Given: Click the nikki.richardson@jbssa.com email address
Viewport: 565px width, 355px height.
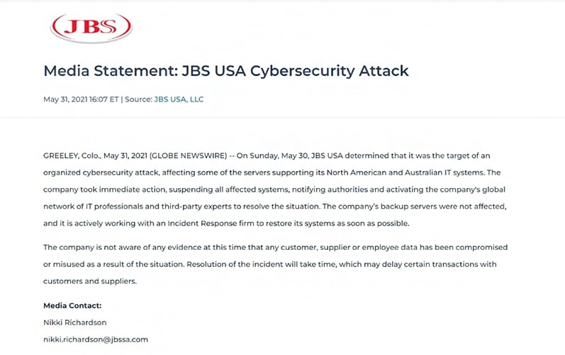Looking at the screenshot, I should pyautogui.click(x=96, y=339).
